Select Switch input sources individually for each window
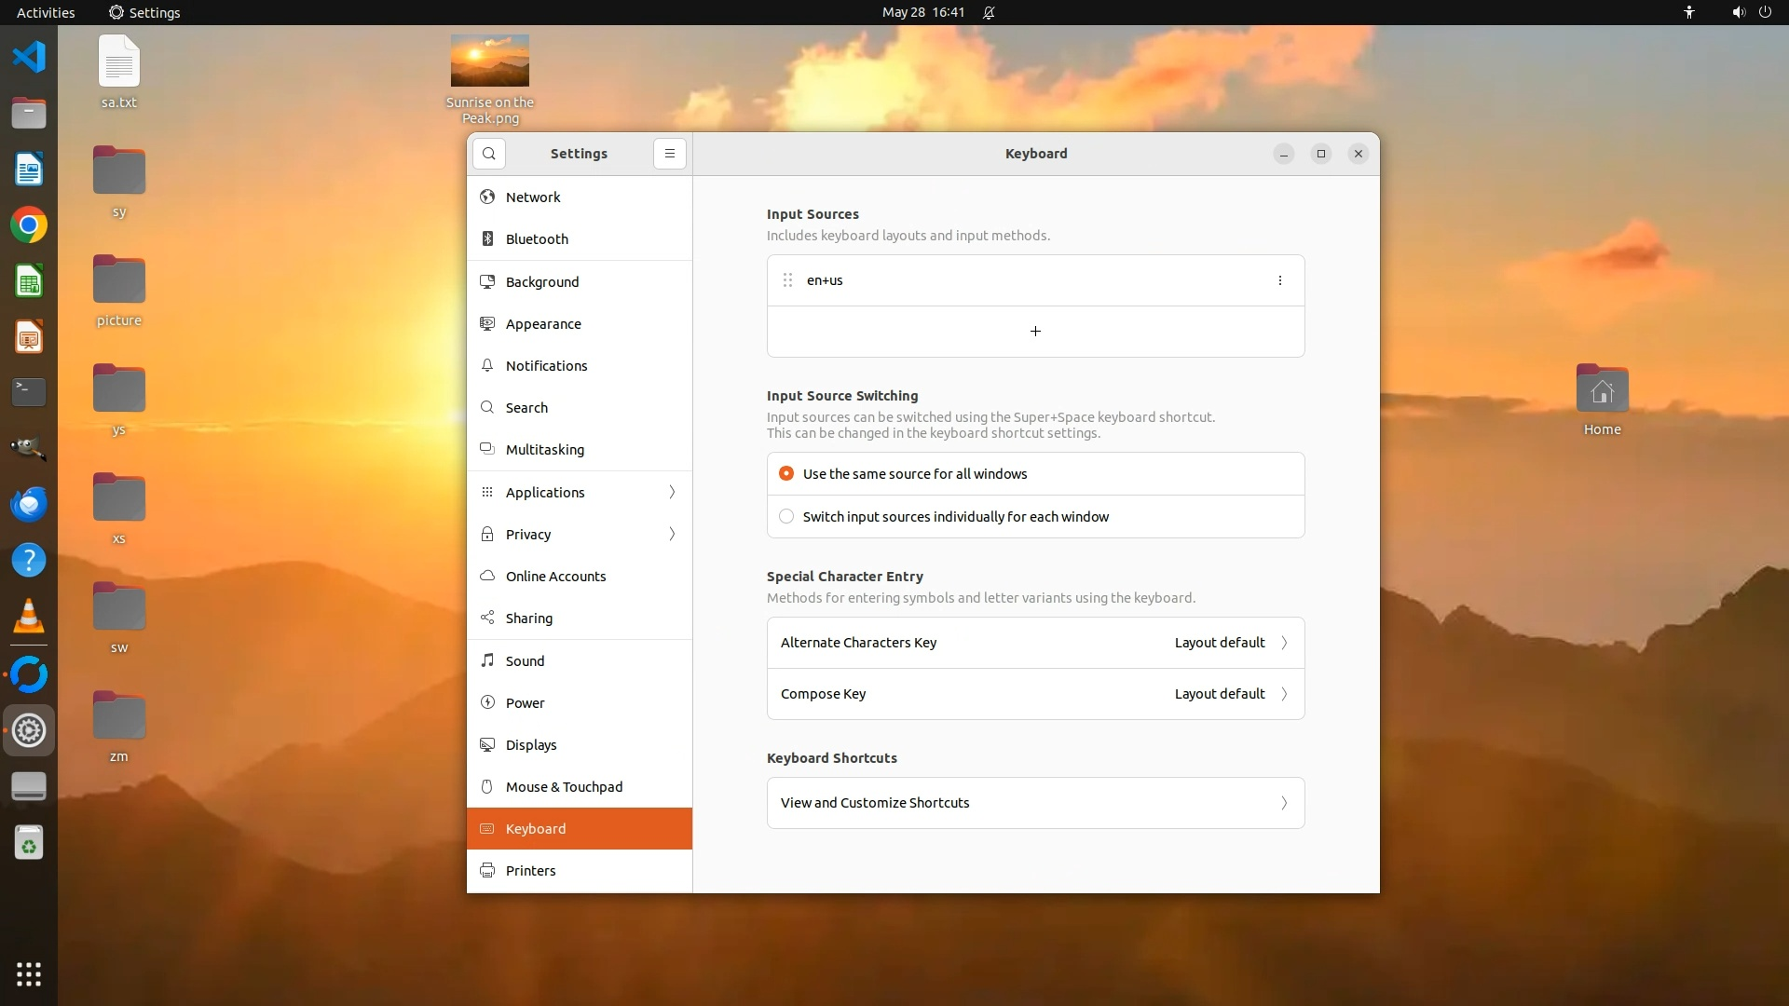The image size is (1789, 1006). 786,517
